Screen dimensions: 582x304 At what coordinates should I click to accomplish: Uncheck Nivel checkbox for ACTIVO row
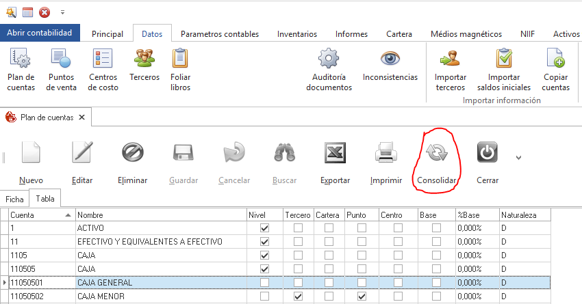pos(265,228)
